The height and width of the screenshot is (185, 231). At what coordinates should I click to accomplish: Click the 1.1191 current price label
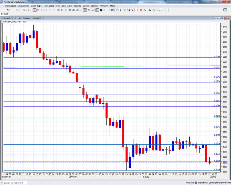coord(224,163)
